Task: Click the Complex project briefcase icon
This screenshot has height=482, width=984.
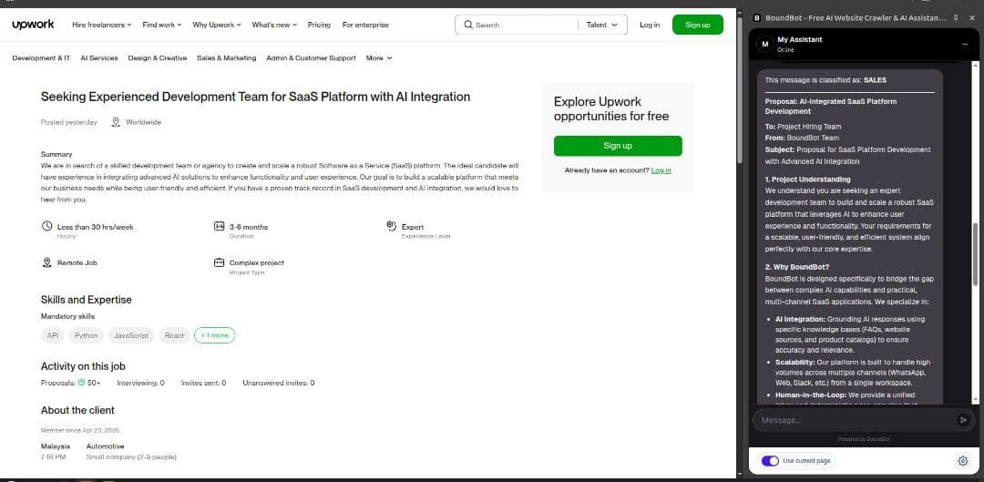Action: pos(219,262)
